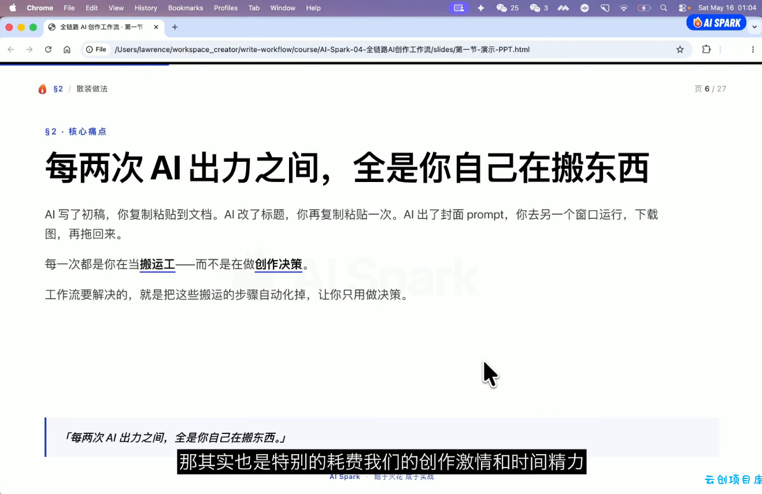Go forward to next page
The height and width of the screenshot is (494, 762).
tap(29, 50)
